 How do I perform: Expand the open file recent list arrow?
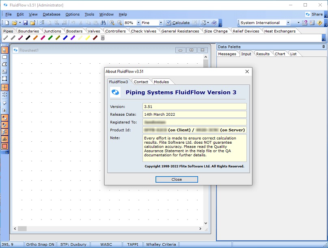(20, 23)
